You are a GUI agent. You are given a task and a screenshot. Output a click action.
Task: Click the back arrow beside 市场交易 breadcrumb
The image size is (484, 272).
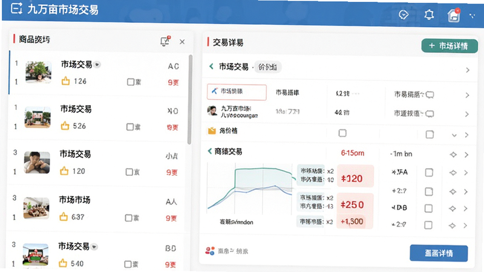tap(211, 66)
